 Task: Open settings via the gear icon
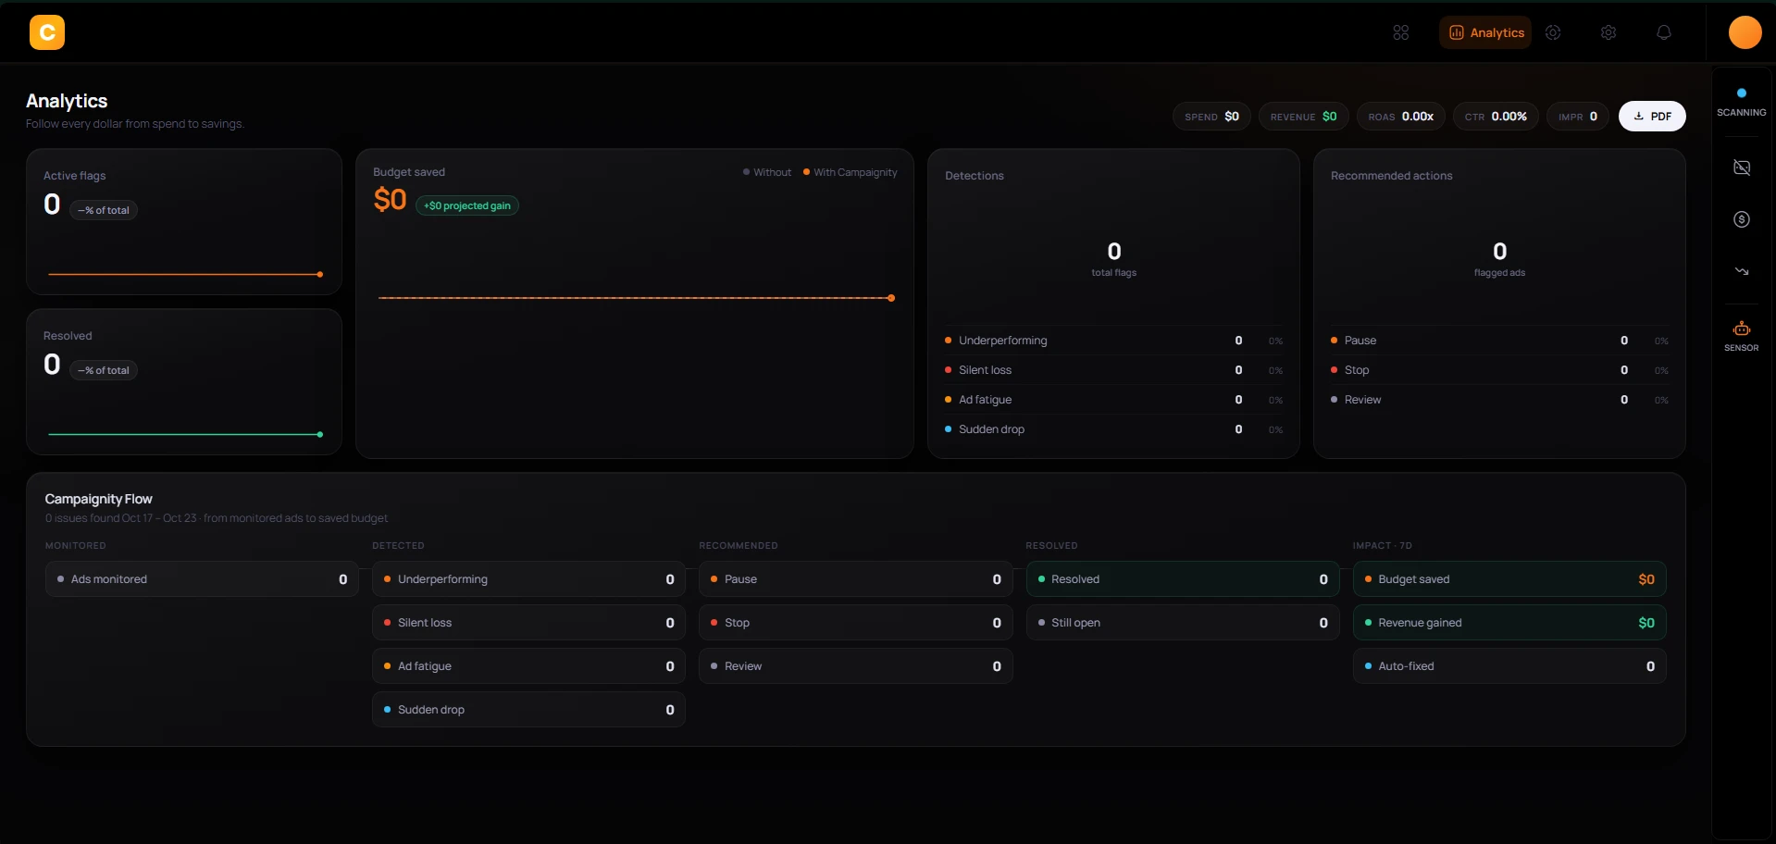[x=1608, y=32]
